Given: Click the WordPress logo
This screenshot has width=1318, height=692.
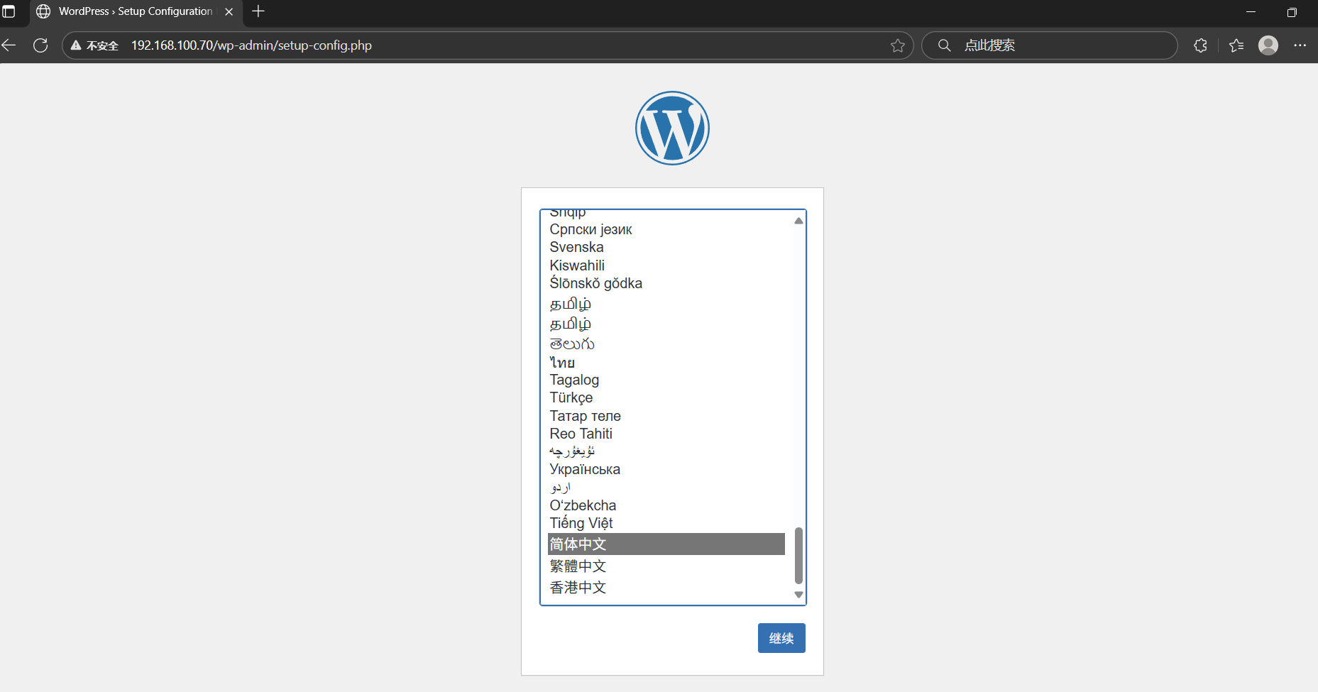Looking at the screenshot, I should [672, 128].
